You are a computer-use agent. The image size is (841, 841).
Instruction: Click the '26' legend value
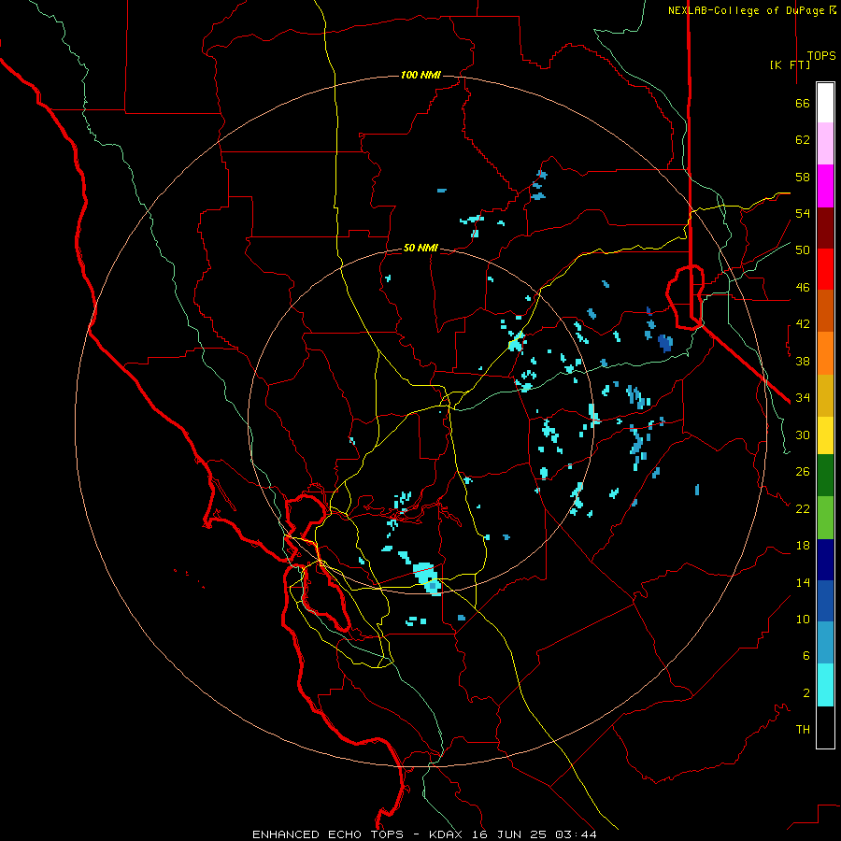point(803,472)
